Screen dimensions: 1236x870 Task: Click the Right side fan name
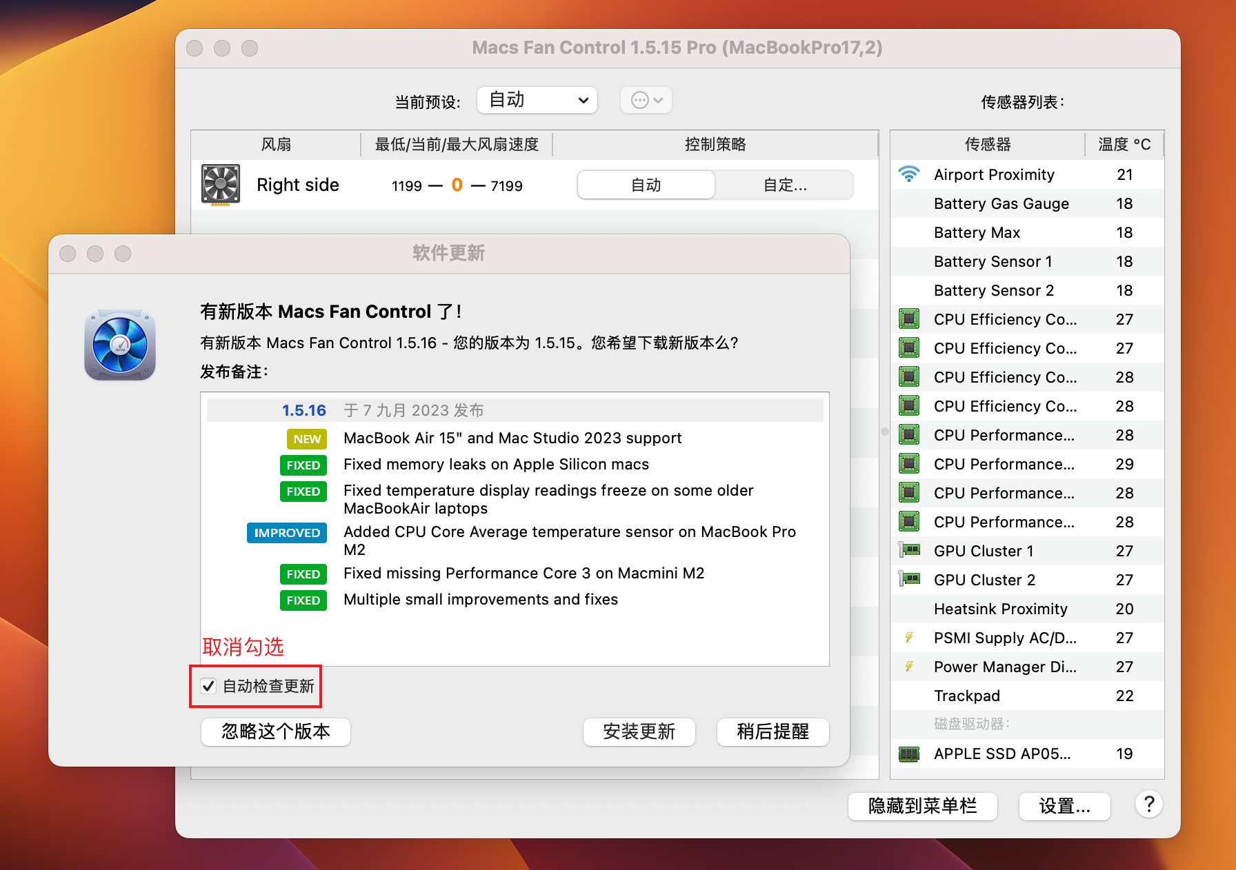point(298,185)
